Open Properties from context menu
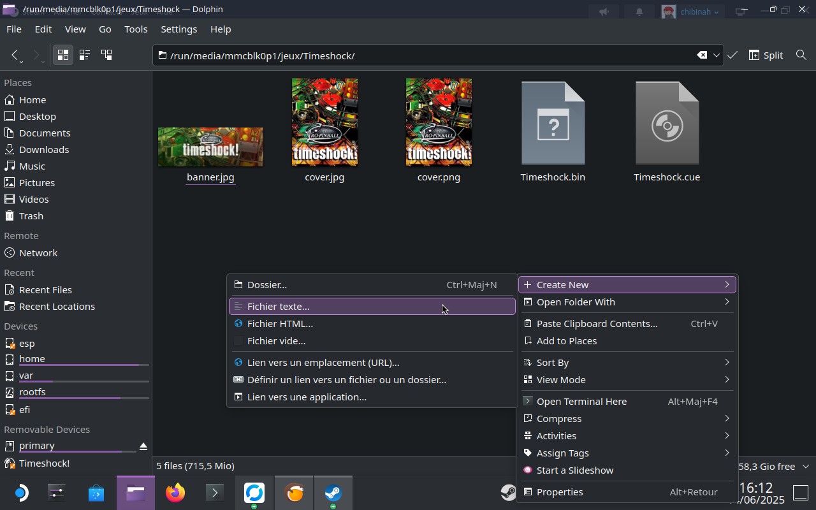This screenshot has height=510, width=816. coord(627,492)
